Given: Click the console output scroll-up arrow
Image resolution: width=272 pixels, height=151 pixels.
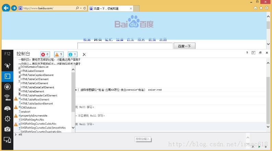Looking at the screenshot, I should (268, 63).
